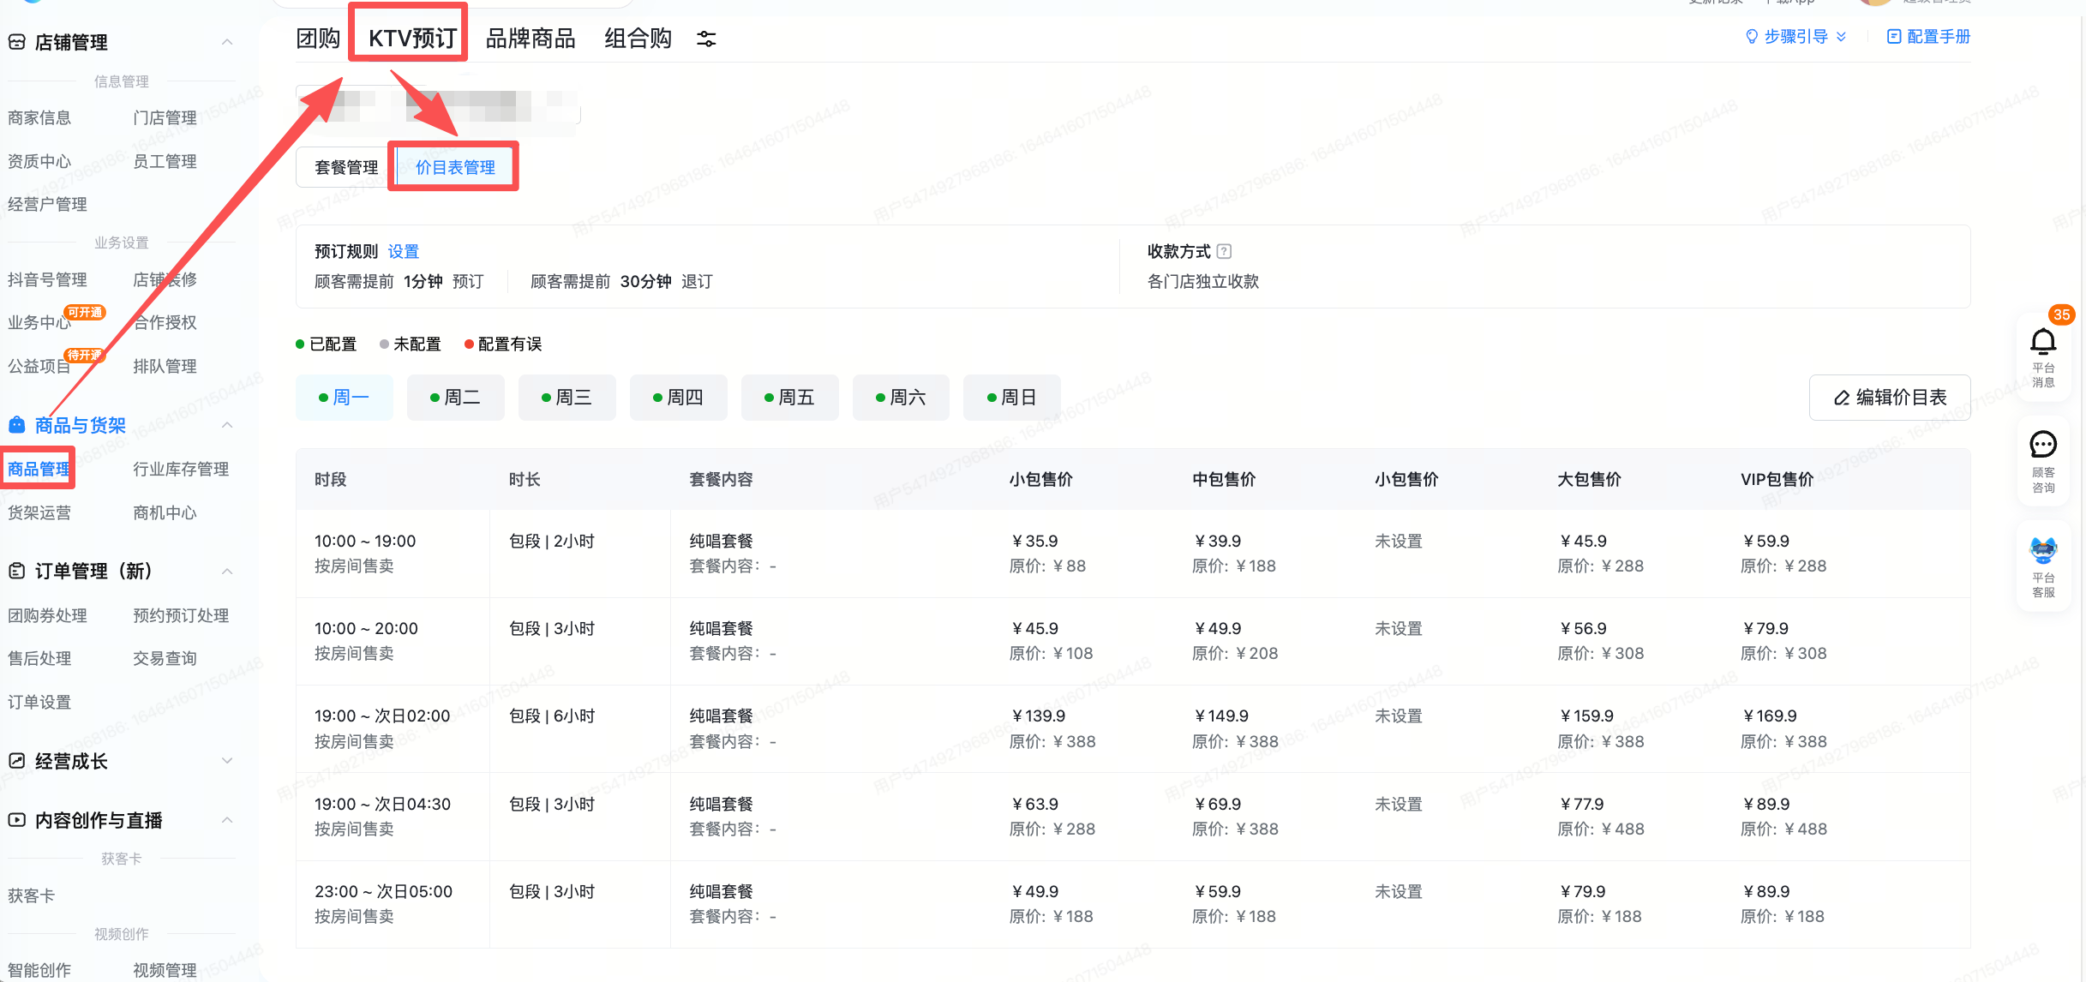Switch to the KTV预订 tab
Viewport: 2086px width, 982px height.
pyautogui.click(x=412, y=39)
